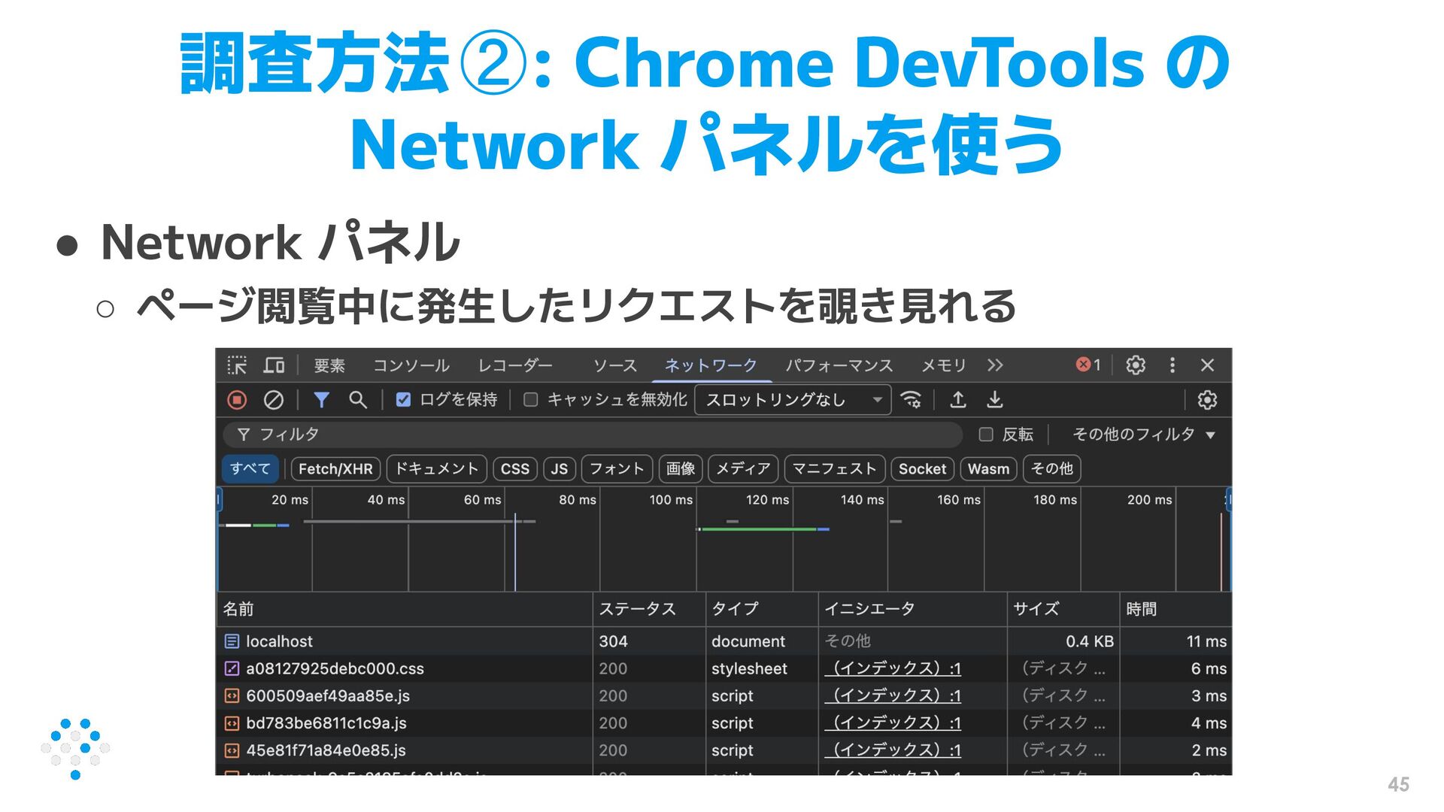Select the Fetch/XHR filter button
The image size is (1444, 812).
(x=335, y=469)
